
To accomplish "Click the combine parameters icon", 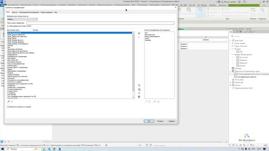I will (x=139, y=89).
